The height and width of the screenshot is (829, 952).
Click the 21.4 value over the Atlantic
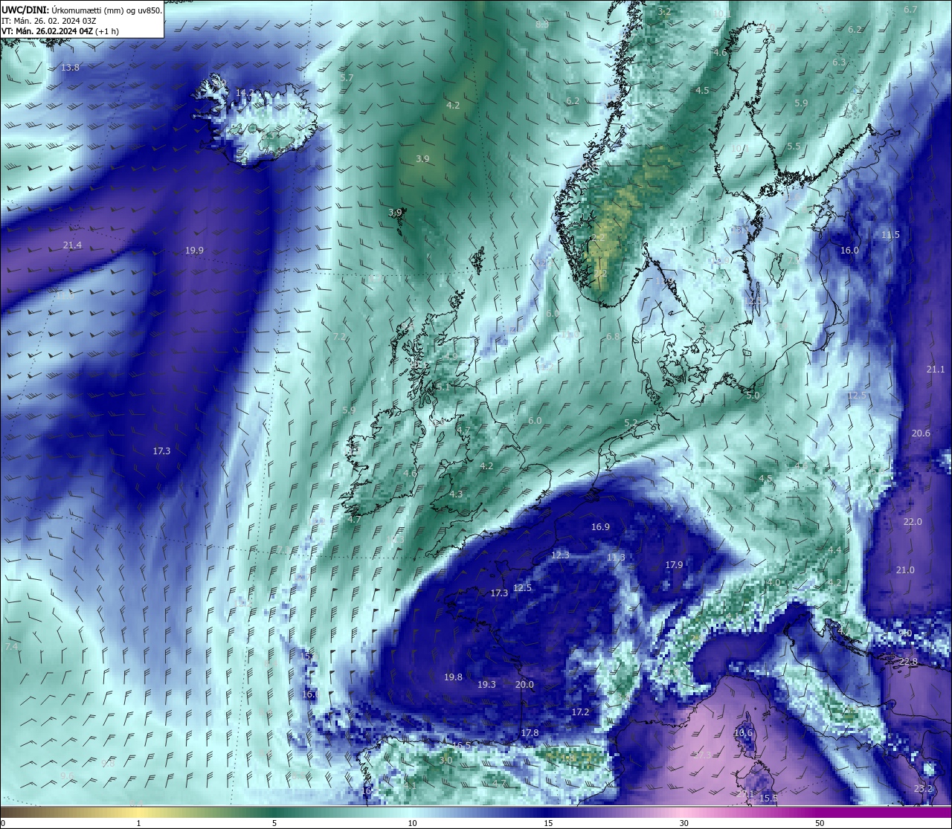72,245
